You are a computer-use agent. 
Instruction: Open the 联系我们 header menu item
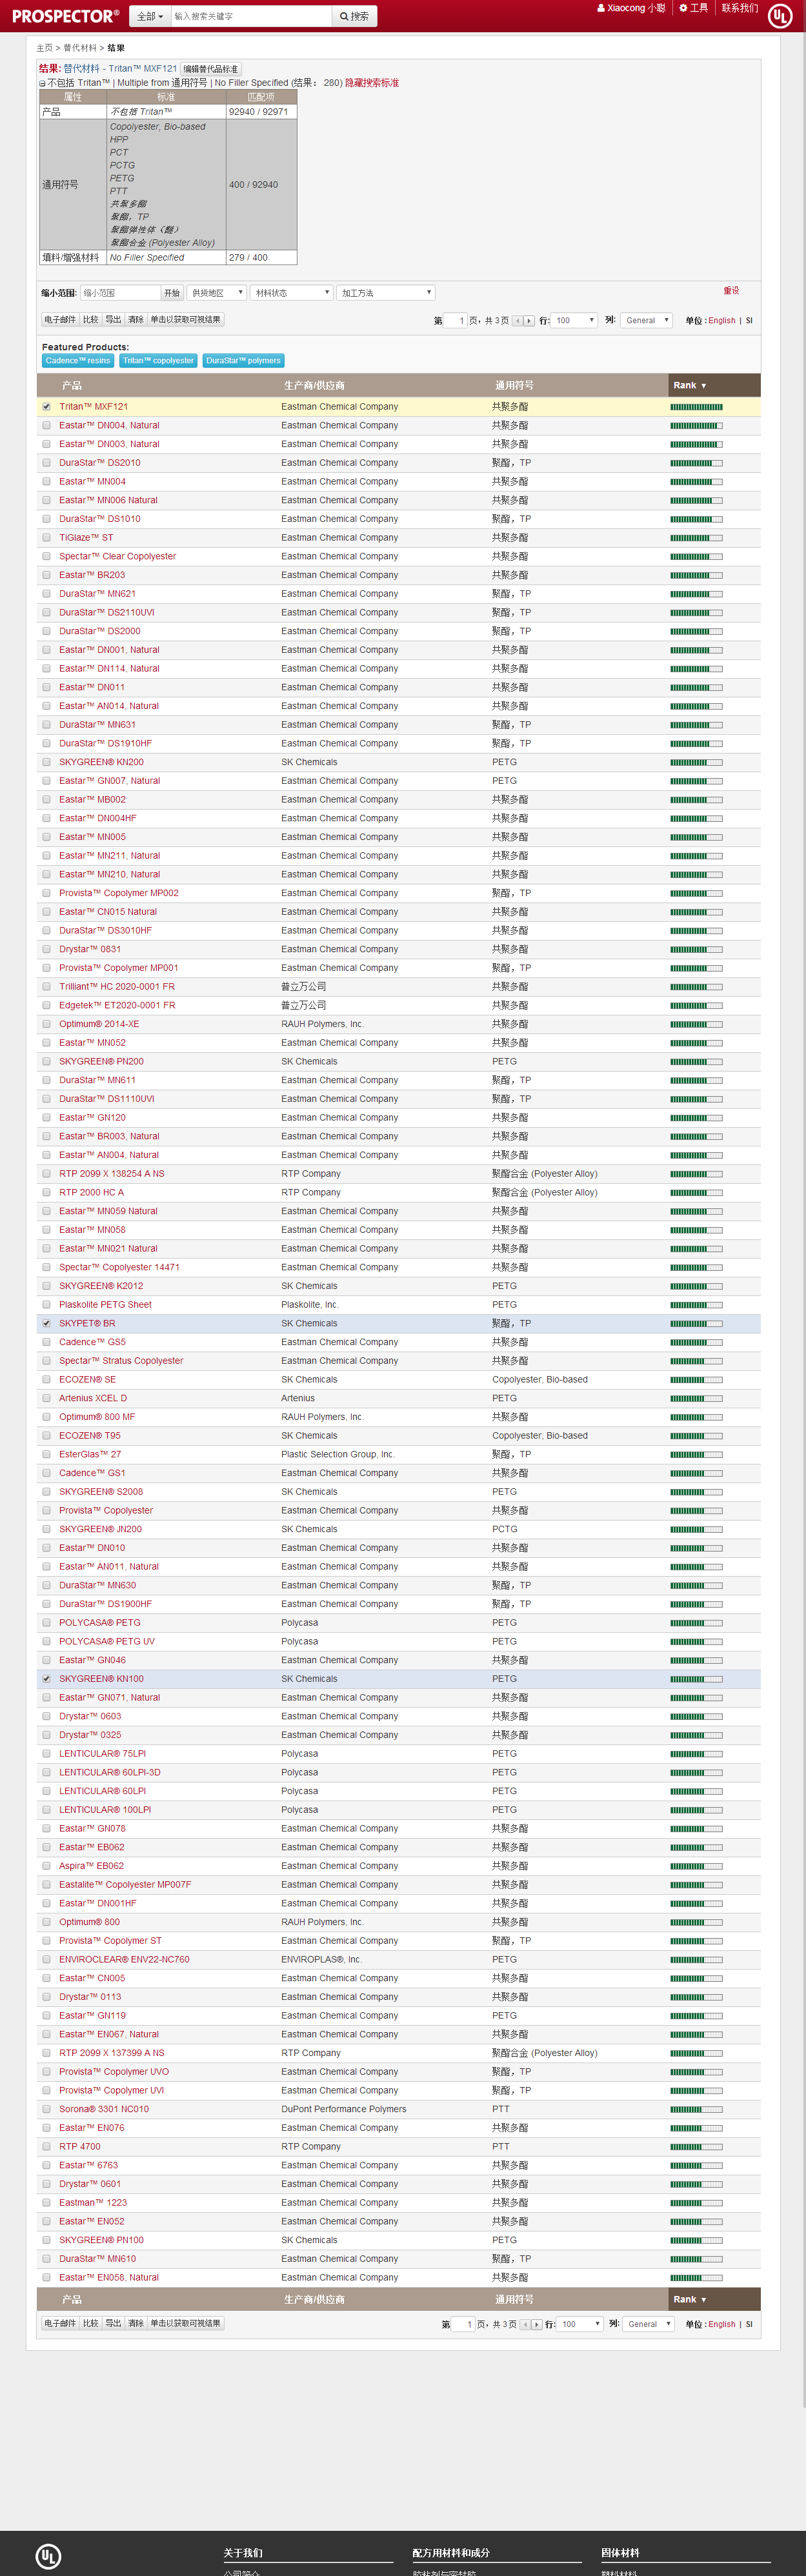click(x=740, y=8)
